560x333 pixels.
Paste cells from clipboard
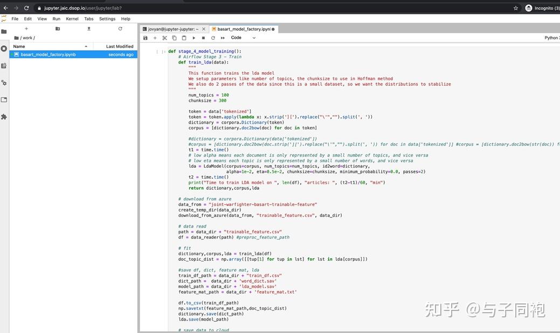pyautogui.click(x=184, y=38)
